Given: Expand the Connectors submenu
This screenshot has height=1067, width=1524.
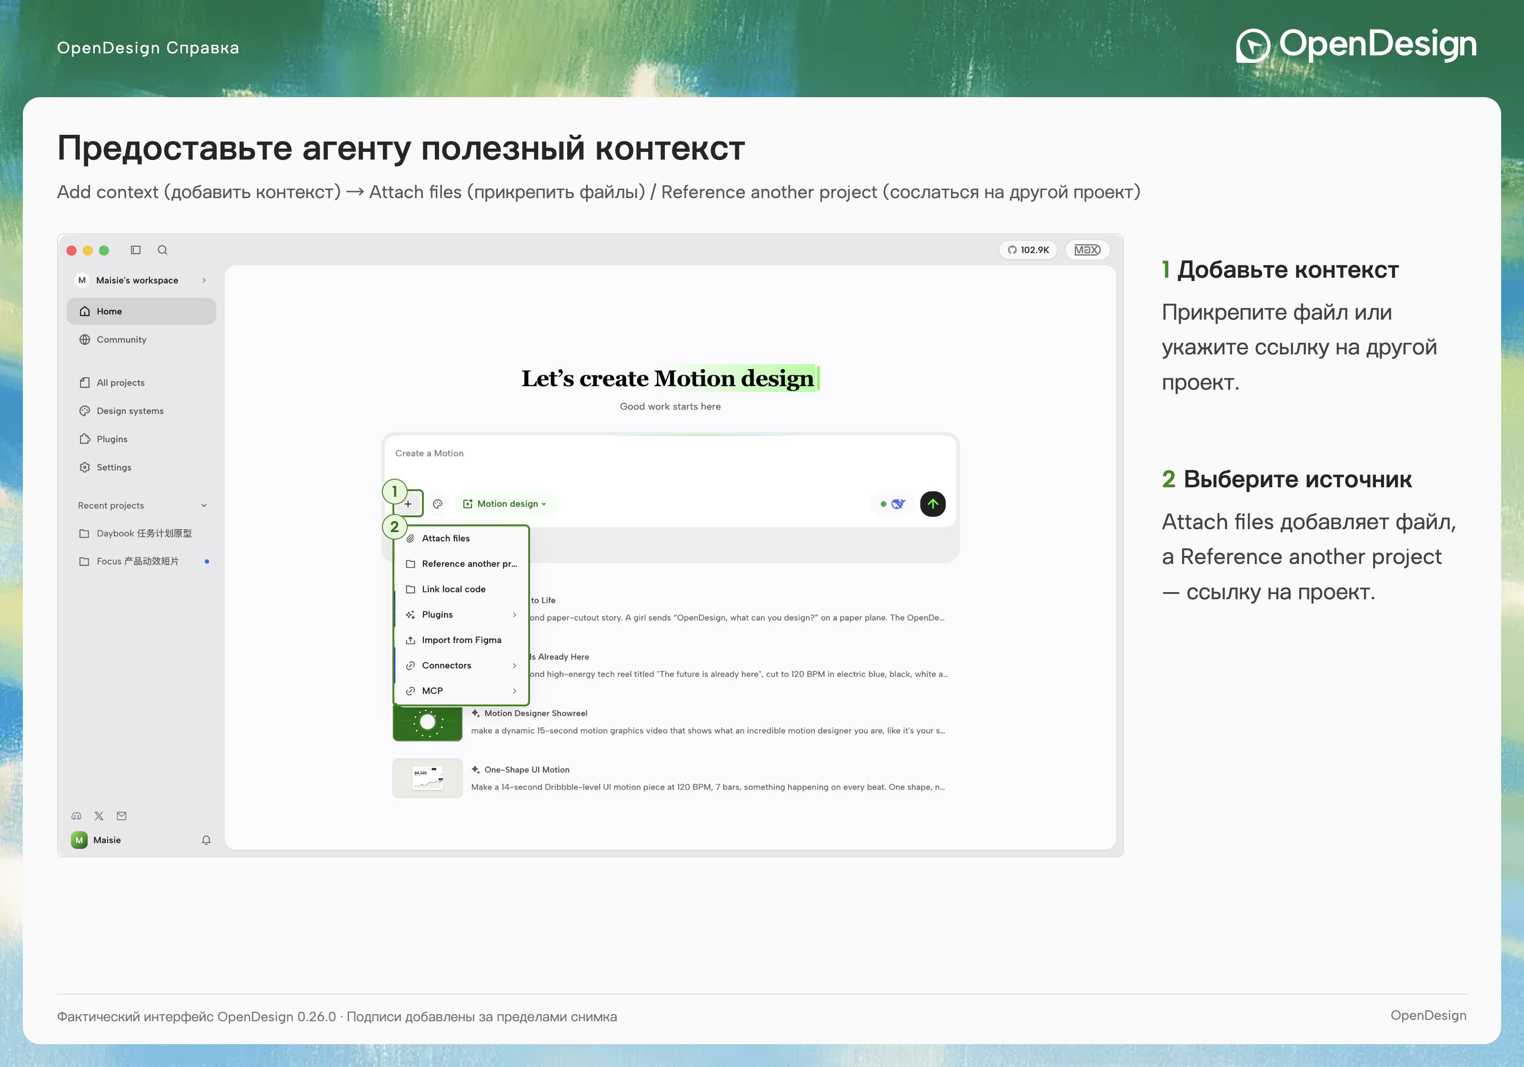Looking at the screenshot, I should [x=461, y=665].
